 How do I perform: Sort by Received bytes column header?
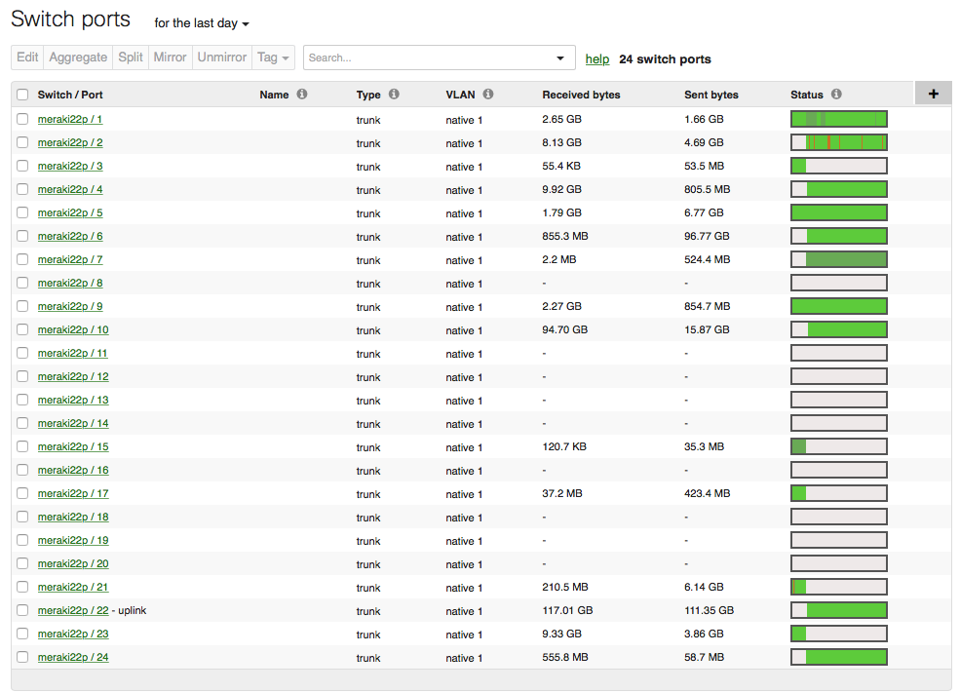click(x=581, y=95)
